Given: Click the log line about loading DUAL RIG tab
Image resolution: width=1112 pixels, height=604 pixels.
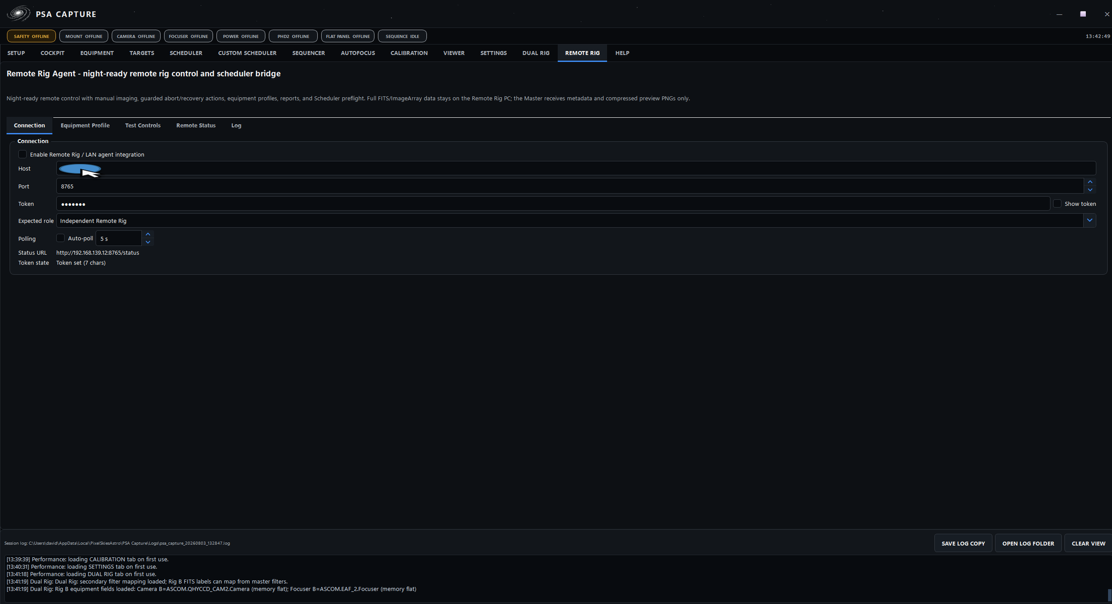Looking at the screenshot, I should tap(81, 574).
